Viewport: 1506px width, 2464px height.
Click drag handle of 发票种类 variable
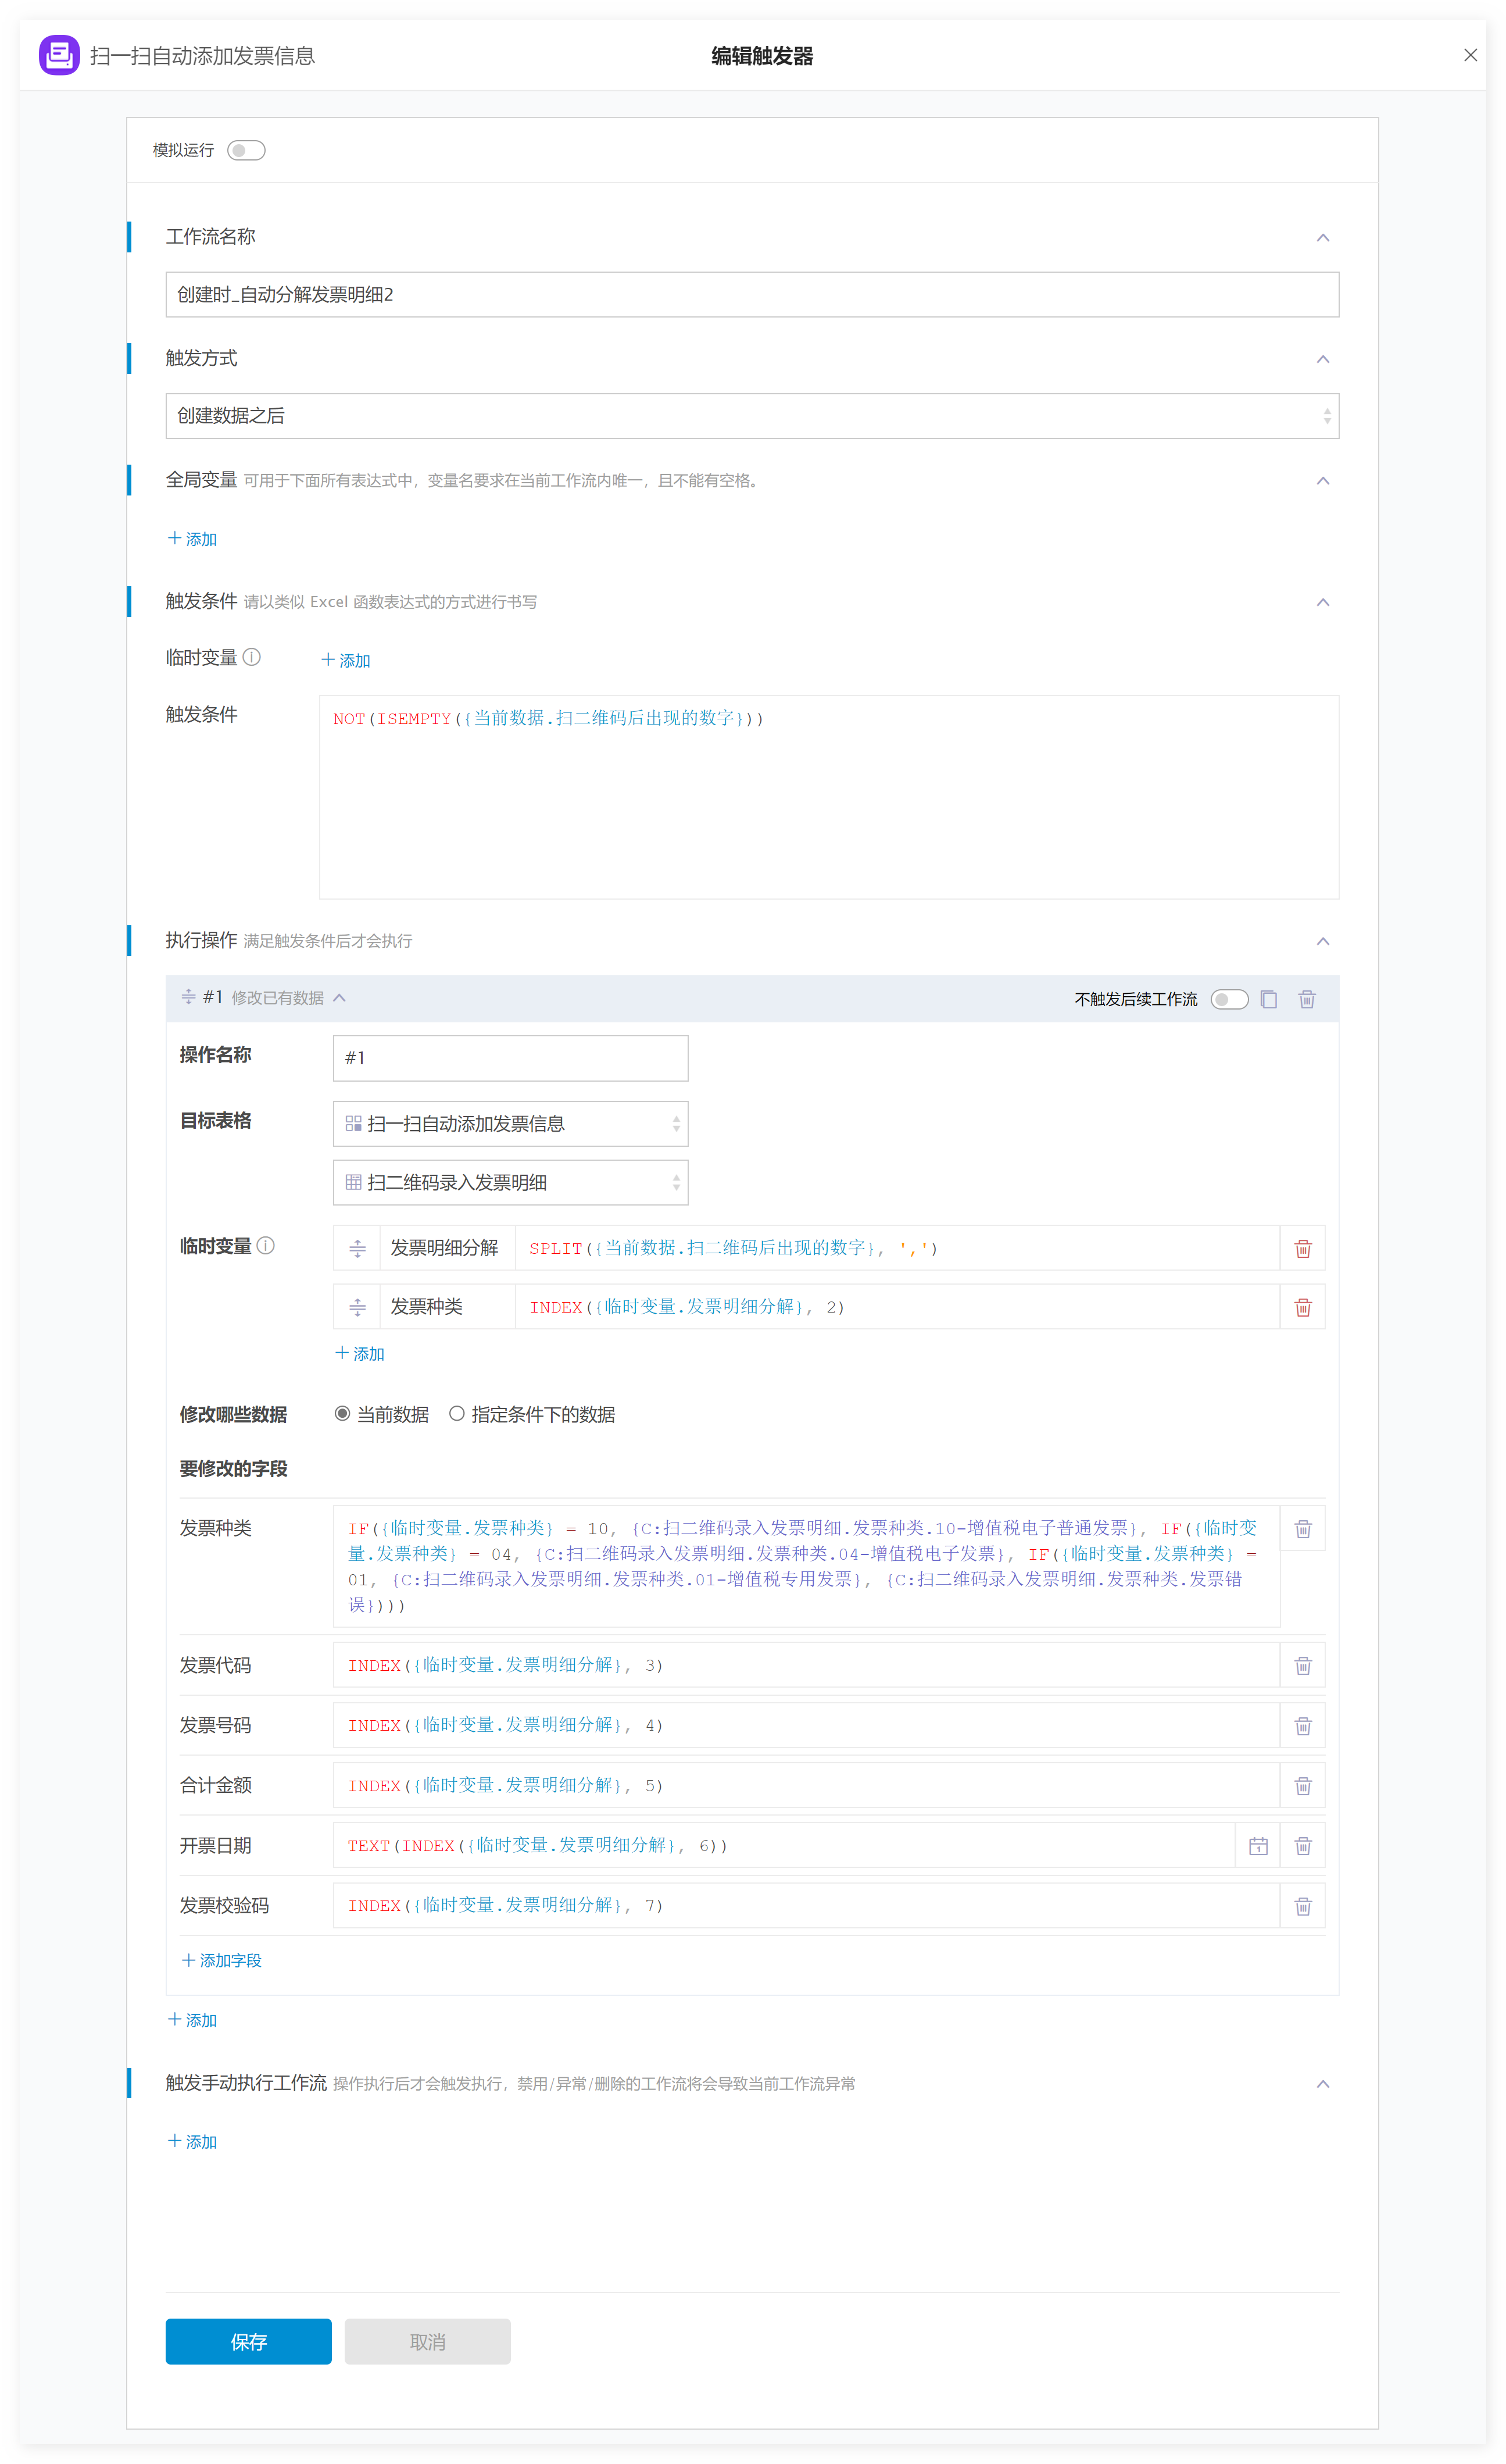pyautogui.click(x=357, y=1307)
